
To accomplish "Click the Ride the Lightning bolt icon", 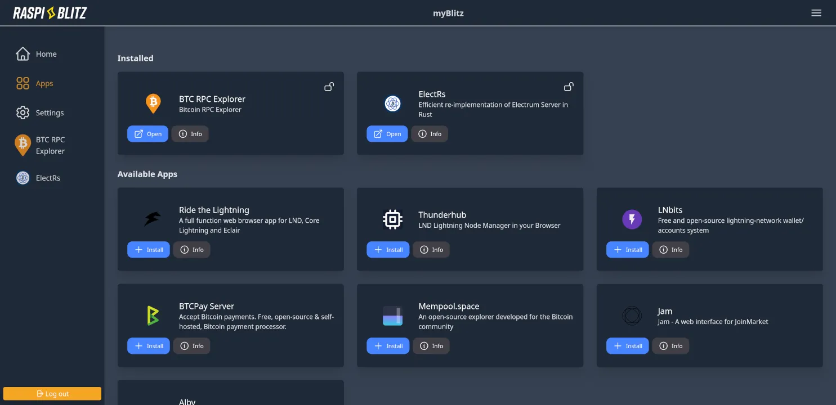I will click(153, 219).
